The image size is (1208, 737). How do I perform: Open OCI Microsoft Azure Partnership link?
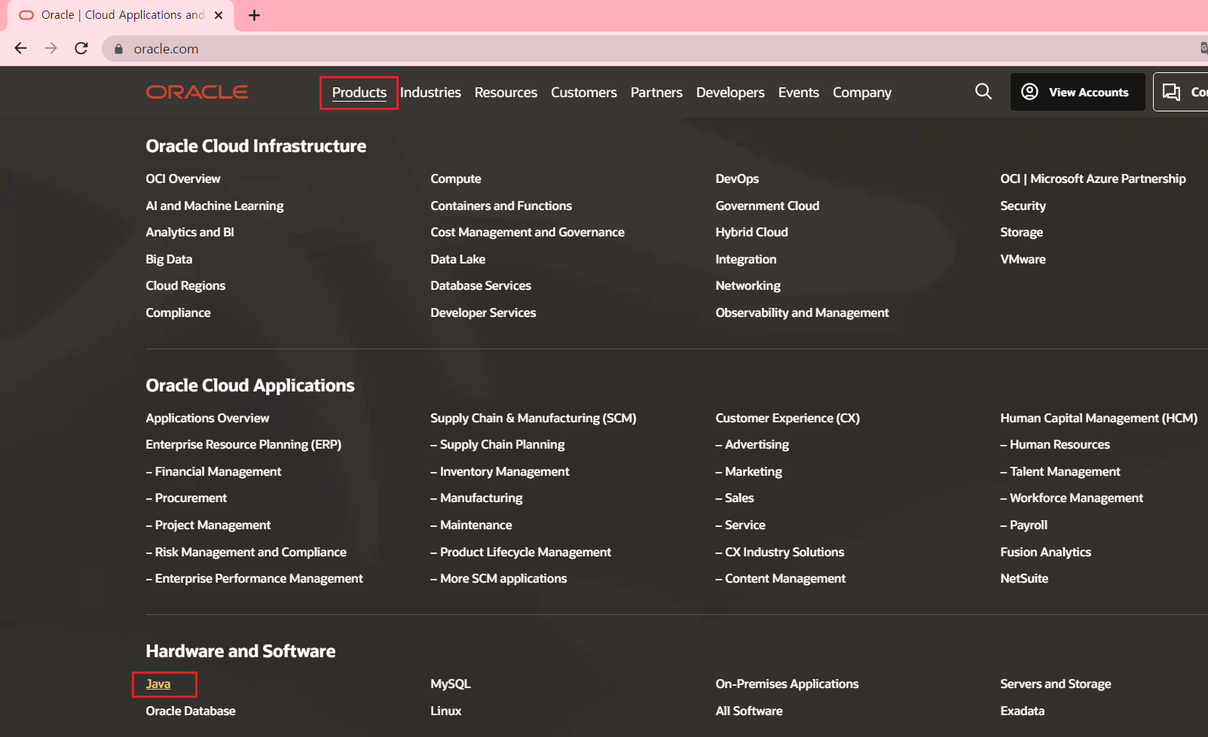1093,178
